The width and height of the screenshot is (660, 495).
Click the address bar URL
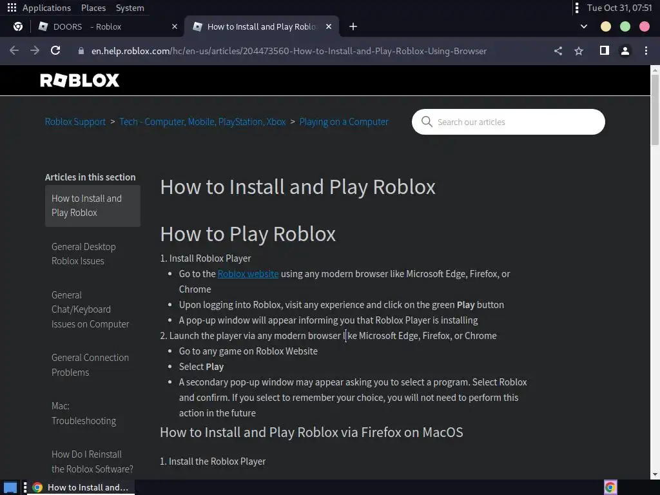click(x=289, y=51)
